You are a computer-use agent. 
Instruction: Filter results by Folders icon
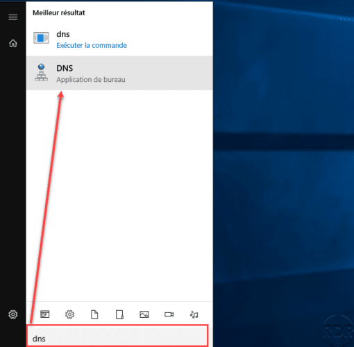coord(119,314)
